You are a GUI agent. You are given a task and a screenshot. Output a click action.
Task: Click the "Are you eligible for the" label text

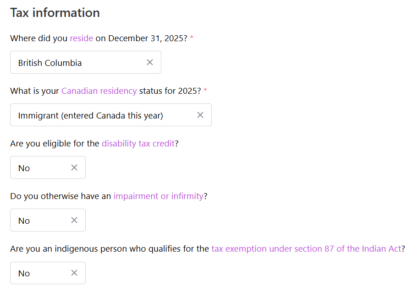click(x=55, y=144)
